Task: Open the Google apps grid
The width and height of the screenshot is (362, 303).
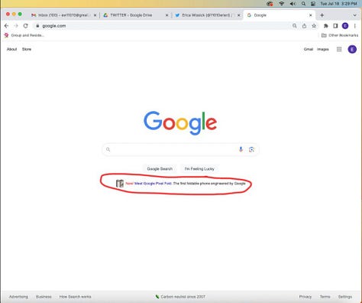Action: (339, 49)
